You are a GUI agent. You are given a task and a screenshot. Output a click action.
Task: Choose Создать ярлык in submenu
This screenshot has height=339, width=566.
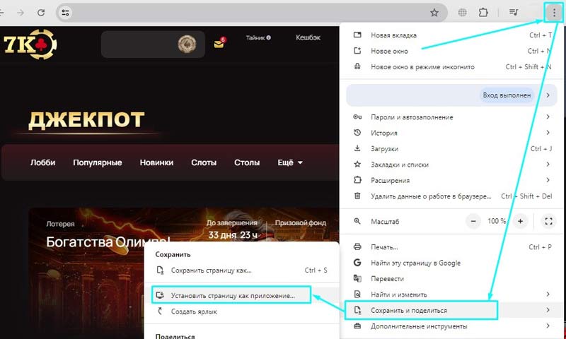coord(241,311)
